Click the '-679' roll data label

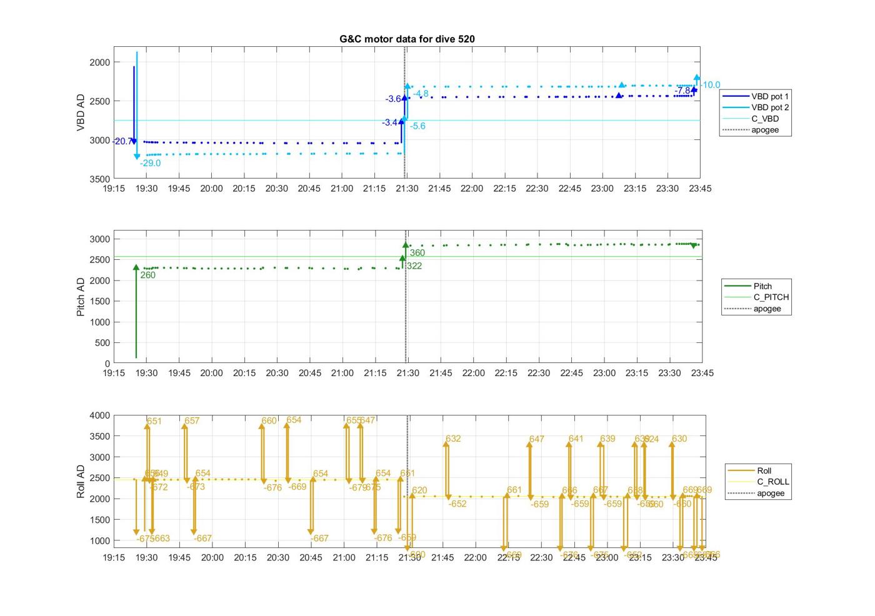[x=358, y=488]
